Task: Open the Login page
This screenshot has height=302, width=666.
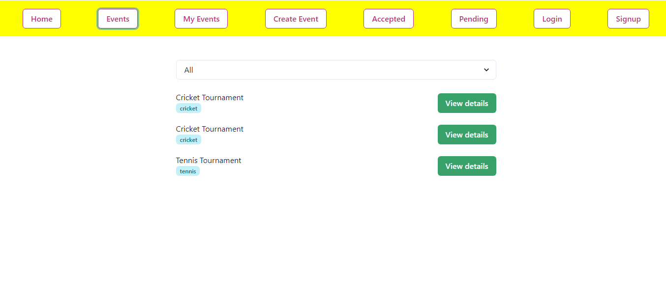Action: [552, 18]
